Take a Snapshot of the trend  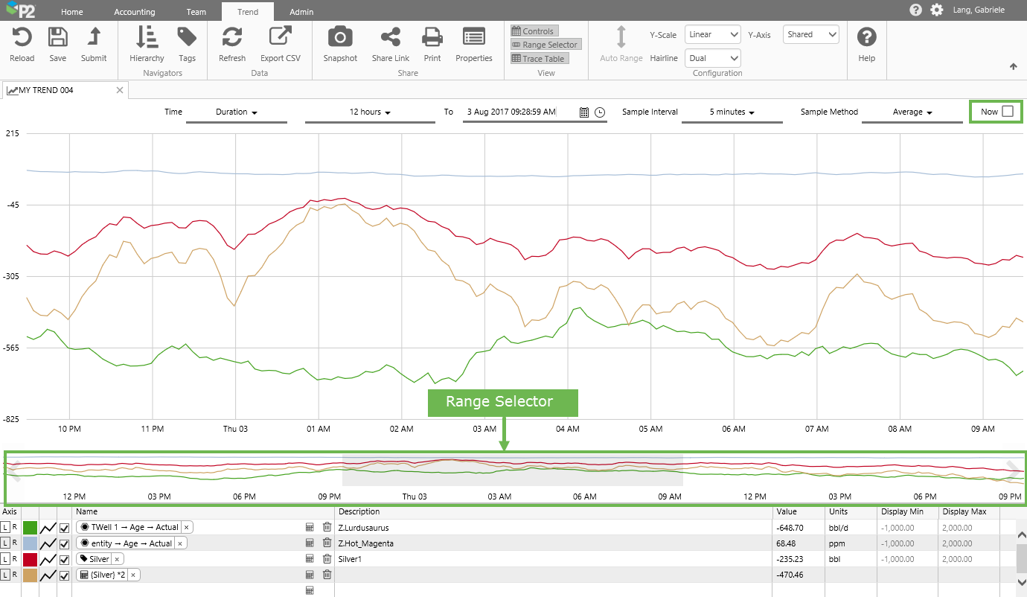tap(340, 44)
